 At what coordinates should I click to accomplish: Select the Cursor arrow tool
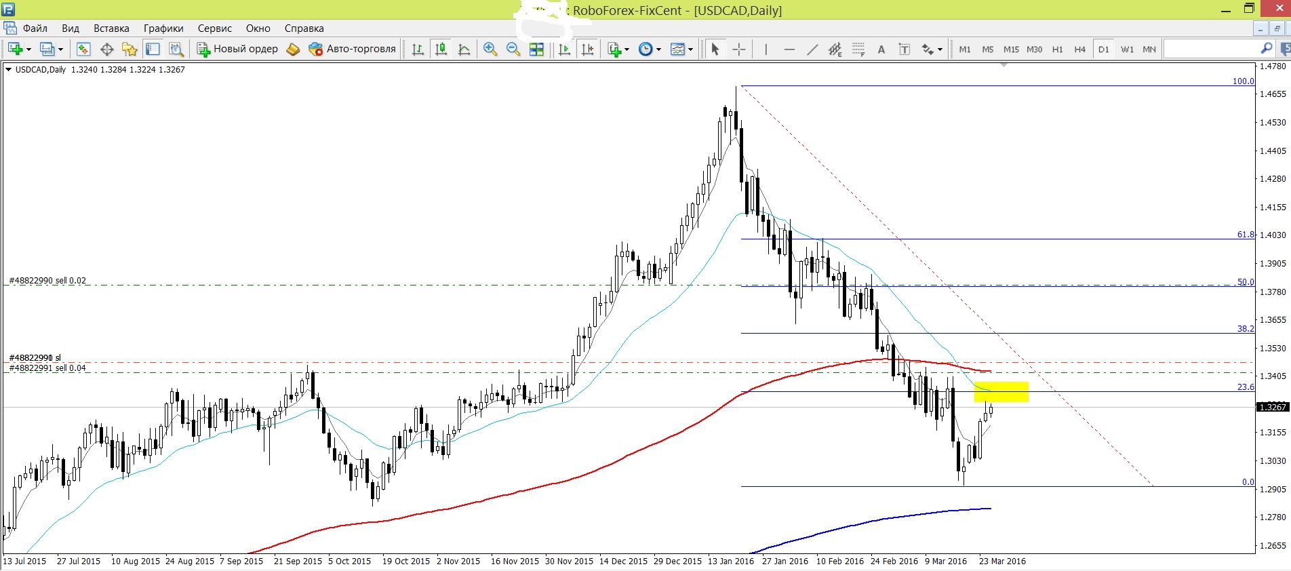click(x=715, y=49)
